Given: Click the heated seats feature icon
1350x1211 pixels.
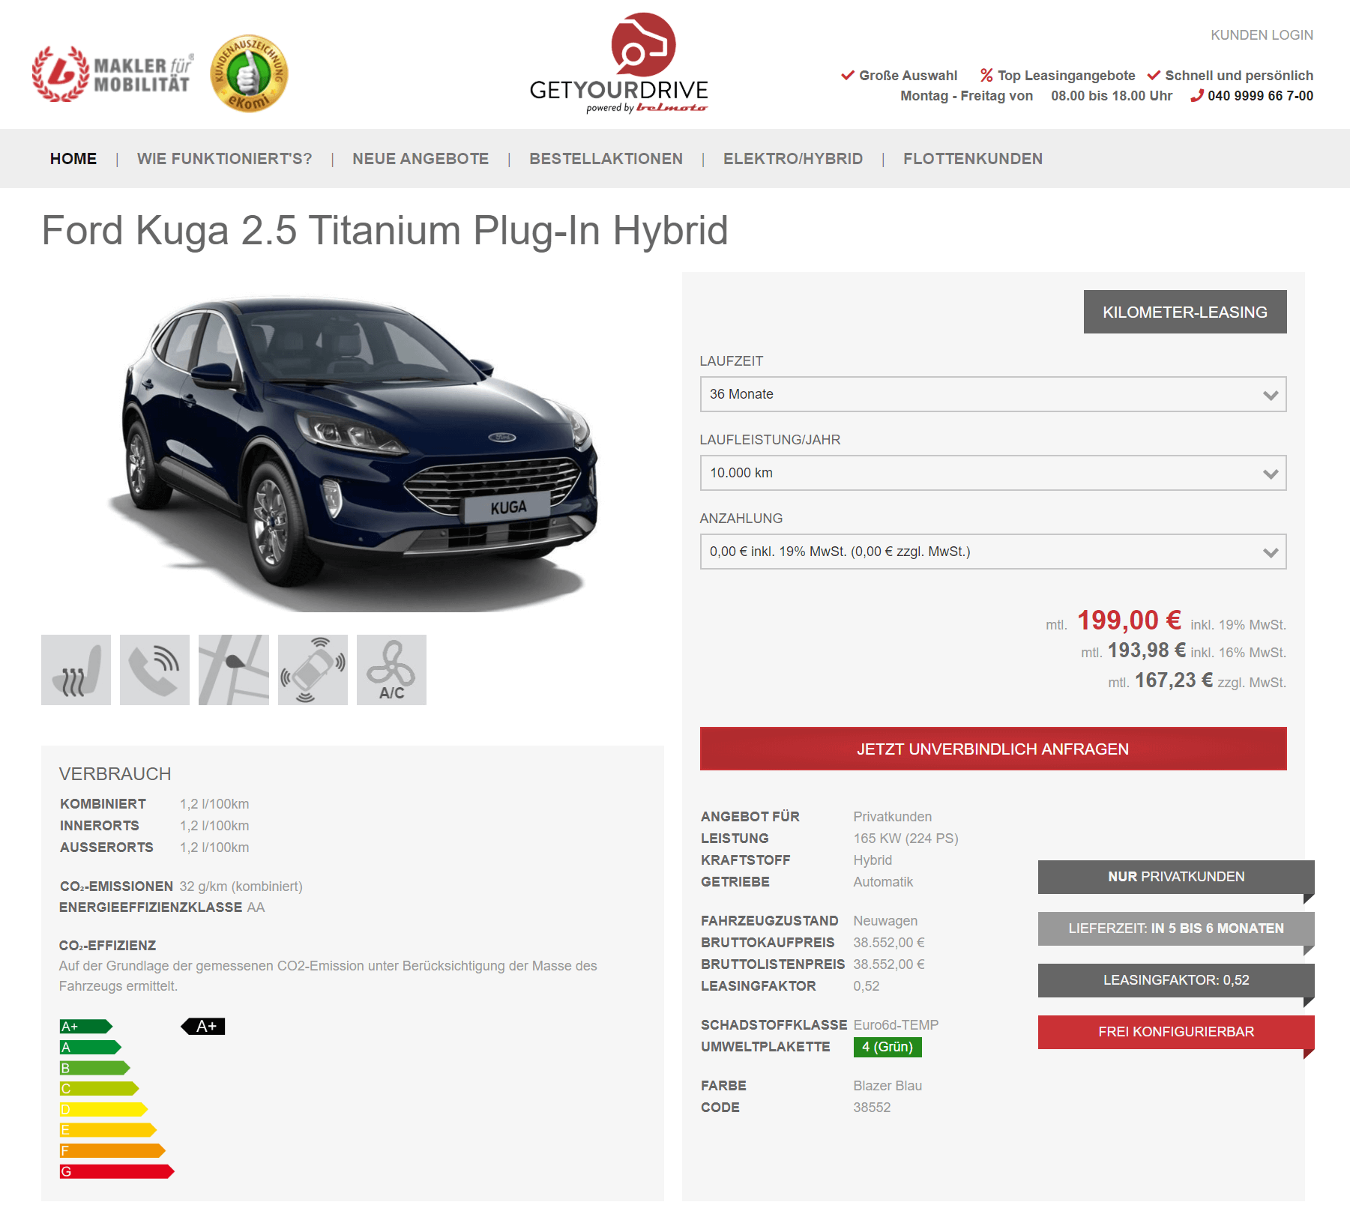Looking at the screenshot, I should (x=76, y=669).
